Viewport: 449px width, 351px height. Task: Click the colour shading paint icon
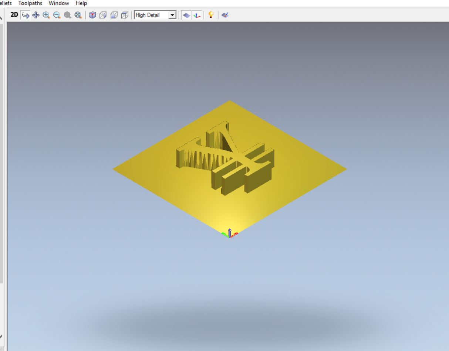[225, 15]
